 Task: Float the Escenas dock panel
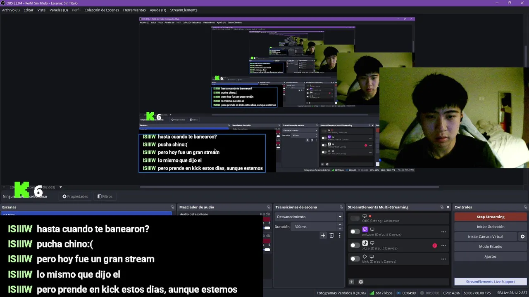tap(173, 207)
